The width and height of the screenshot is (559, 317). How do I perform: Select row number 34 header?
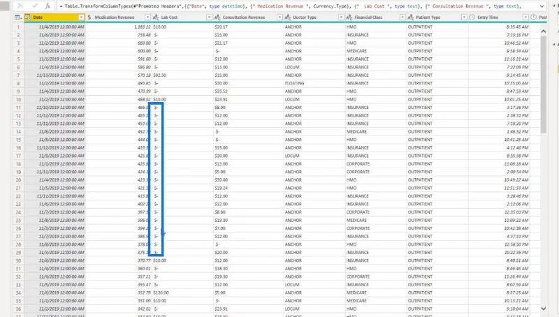[x=18, y=293]
